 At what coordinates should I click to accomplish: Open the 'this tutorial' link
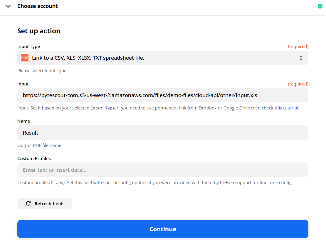[x=286, y=108]
